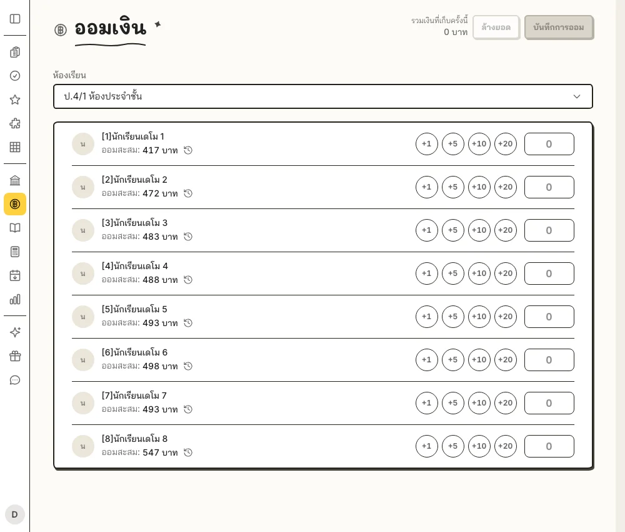This screenshot has width=625, height=532.
Task: Open the chat bubble sidebar icon
Action: [15, 380]
